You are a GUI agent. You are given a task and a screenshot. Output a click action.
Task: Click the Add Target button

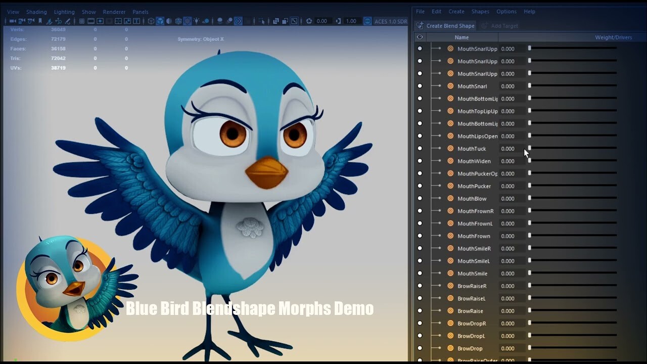(500, 25)
